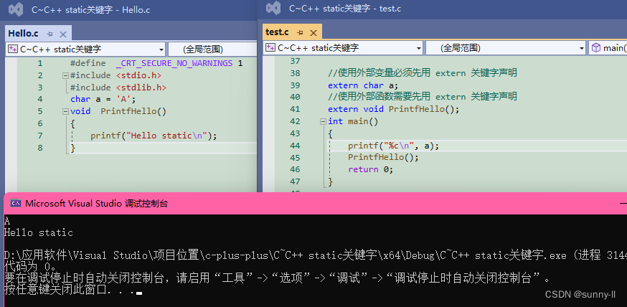
Task: Click the "Hello static\n" string literal
Action: coord(166,136)
